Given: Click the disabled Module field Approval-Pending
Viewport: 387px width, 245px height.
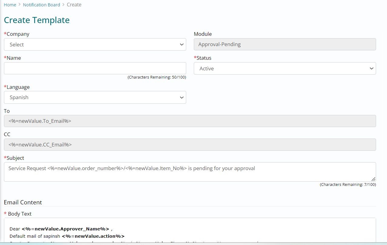Looking at the screenshot, I should pyautogui.click(x=285, y=44).
